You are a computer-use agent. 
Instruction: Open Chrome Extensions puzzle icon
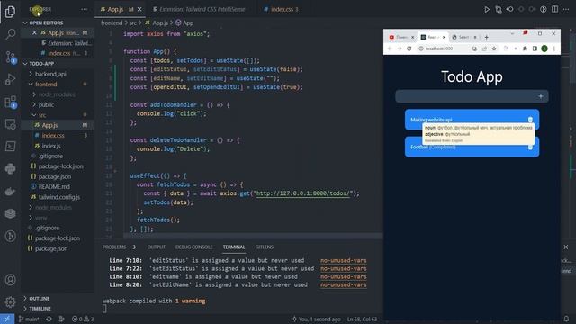click(x=525, y=49)
